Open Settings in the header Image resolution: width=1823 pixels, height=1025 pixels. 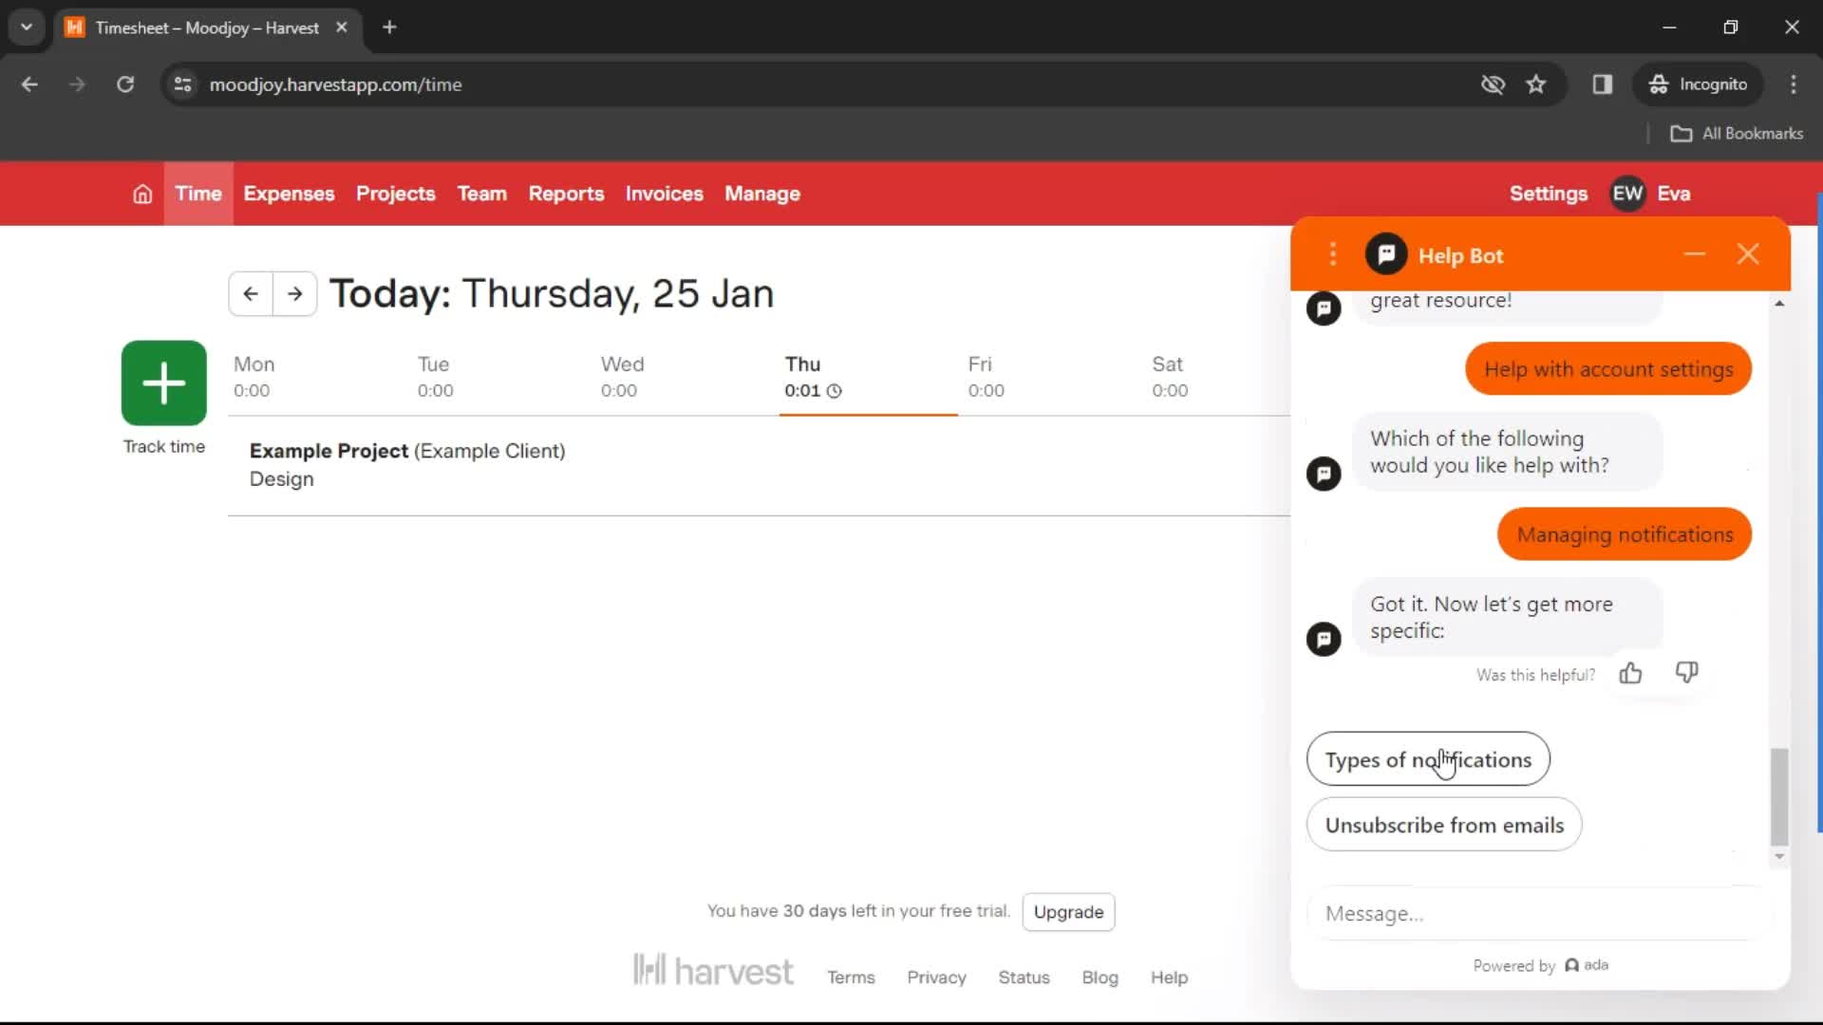1548,194
